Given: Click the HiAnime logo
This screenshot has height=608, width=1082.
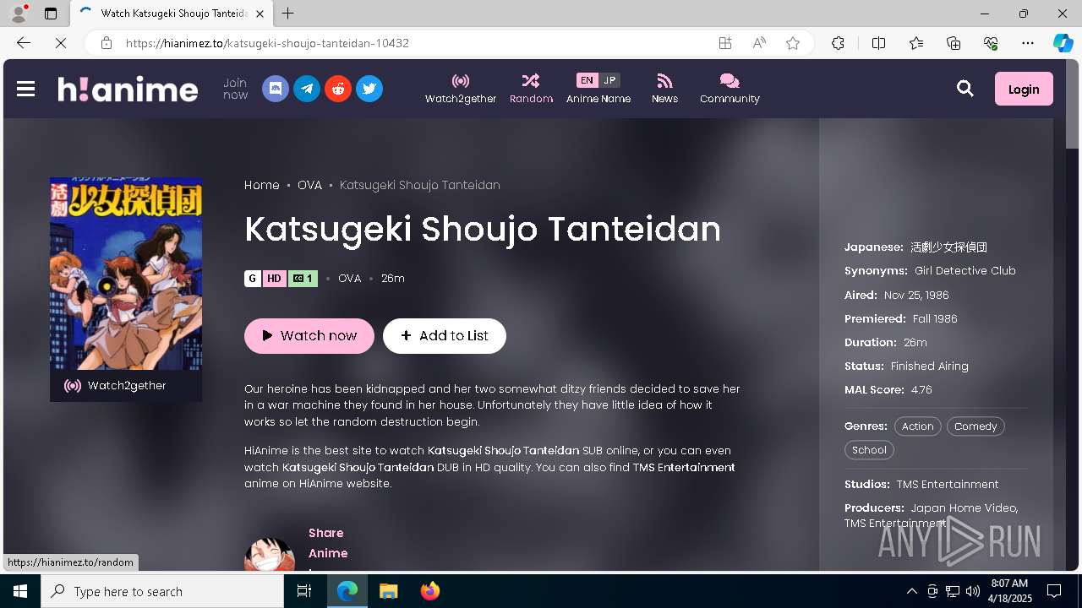Looking at the screenshot, I should pyautogui.click(x=128, y=89).
